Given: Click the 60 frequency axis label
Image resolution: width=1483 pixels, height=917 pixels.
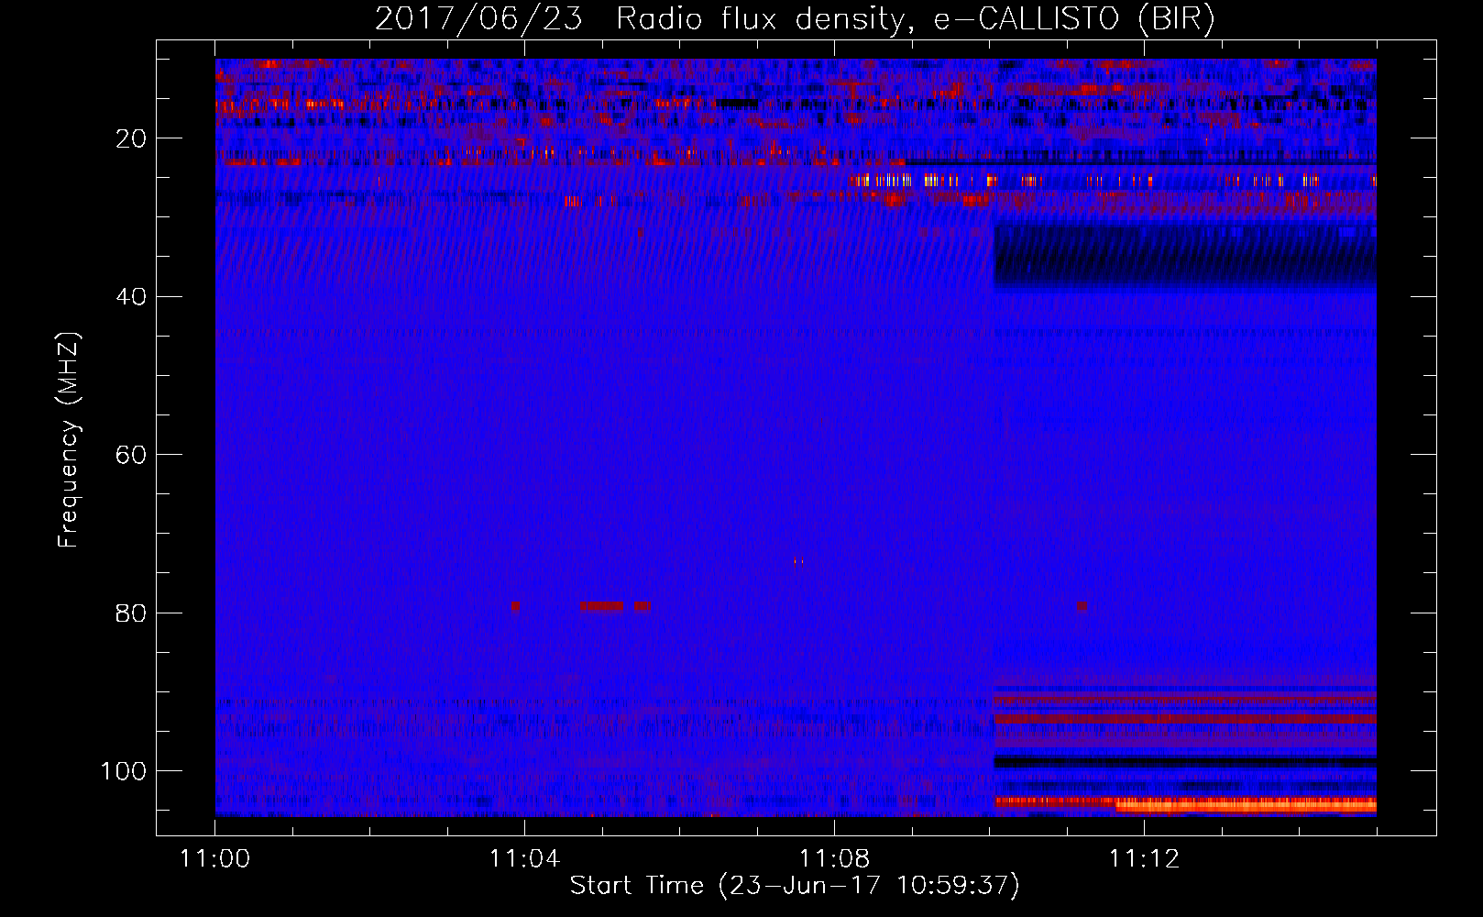Looking at the screenshot, I should [131, 455].
